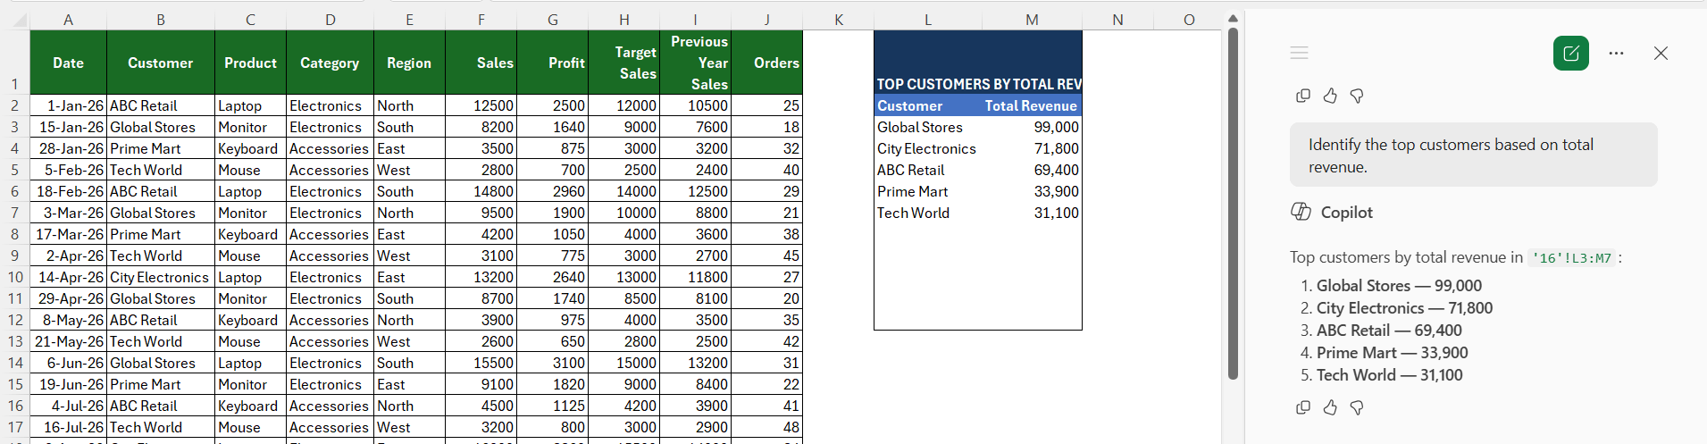Dislike Copilot's response with bottom thumbs down
Viewport: 1707px width, 444px height.
(x=1357, y=407)
